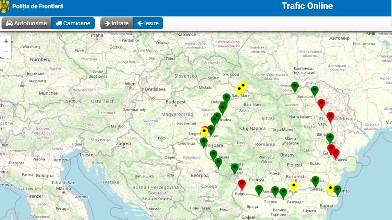The image size is (392, 220).
Task: Click the Trafic Online header title
Action: click(x=307, y=6)
